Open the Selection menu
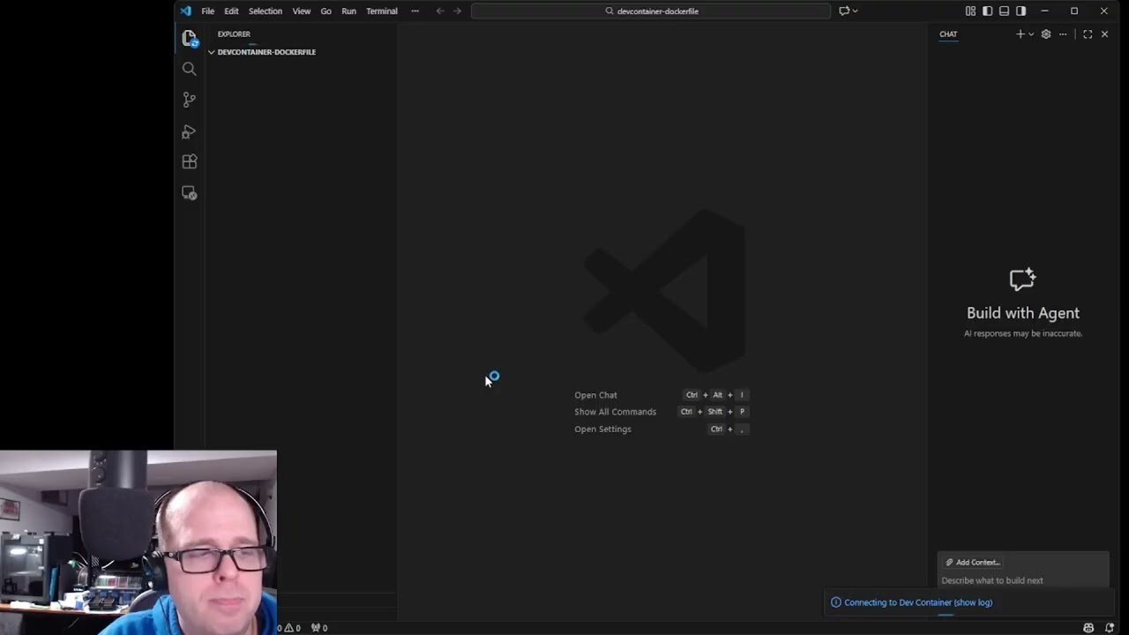The image size is (1129, 635). pos(265,11)
